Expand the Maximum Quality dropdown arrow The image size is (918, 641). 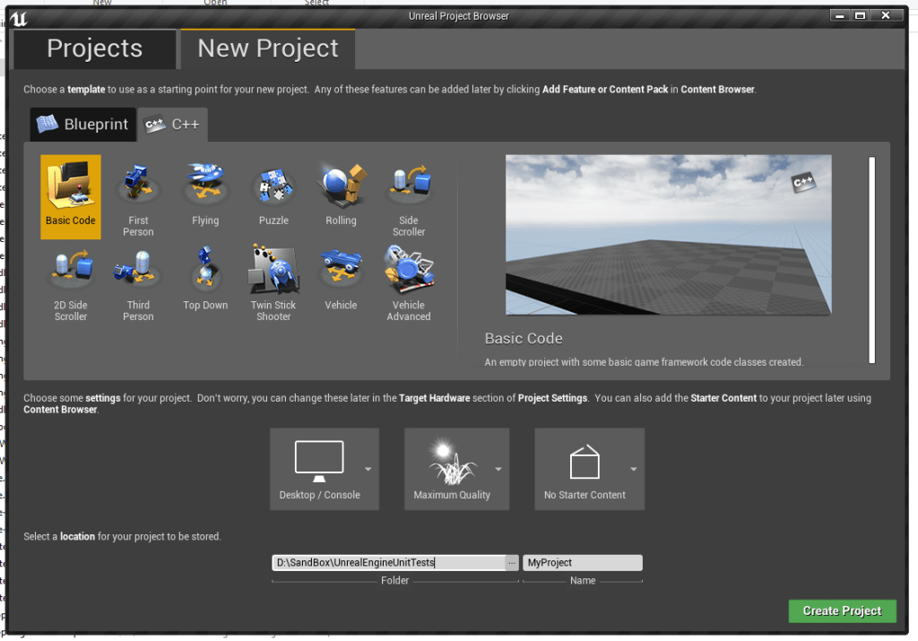point(498,469)
